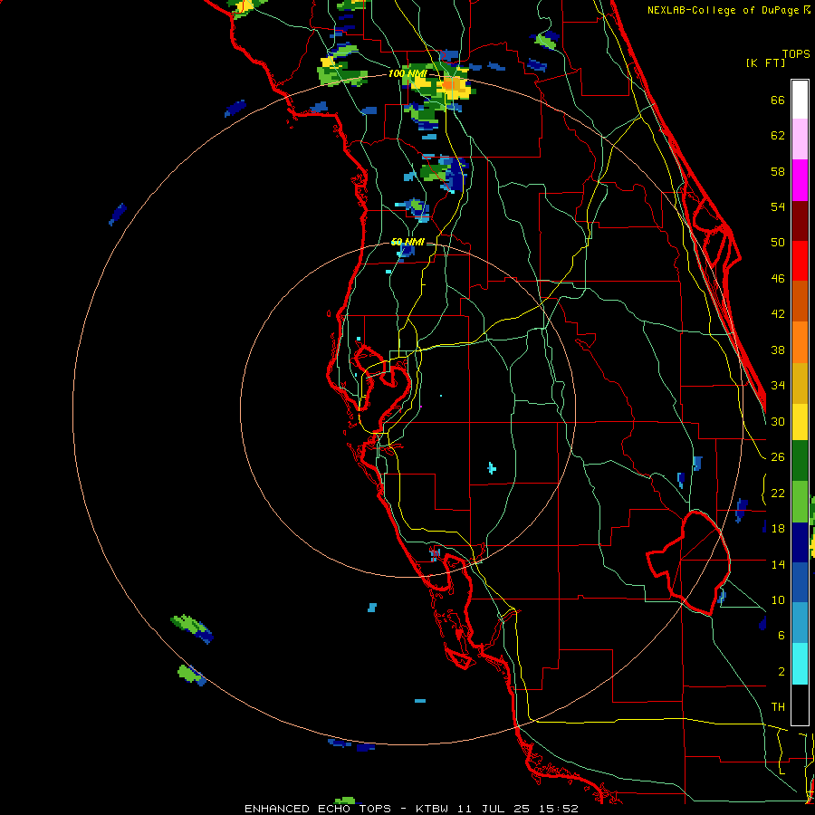Screen dimensions: 815x815
Task: Click the legend value 30
Action: [778, 421]
